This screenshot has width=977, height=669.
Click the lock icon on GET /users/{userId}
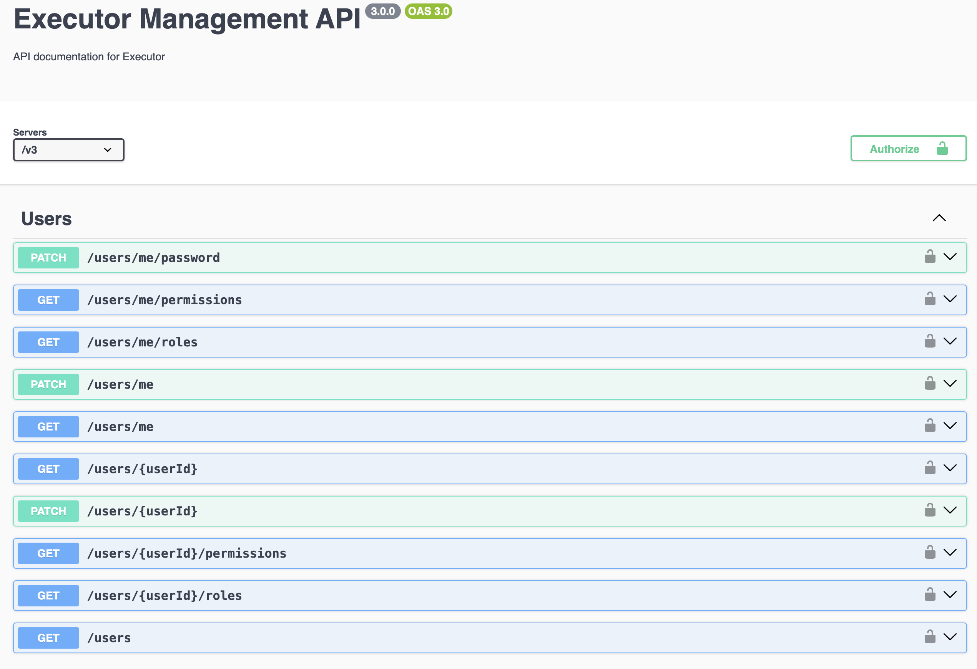[930, 468]
